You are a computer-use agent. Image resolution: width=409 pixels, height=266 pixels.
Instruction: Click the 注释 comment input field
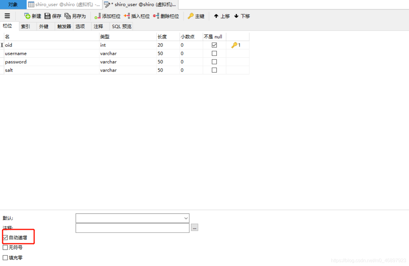coord(132,228)
